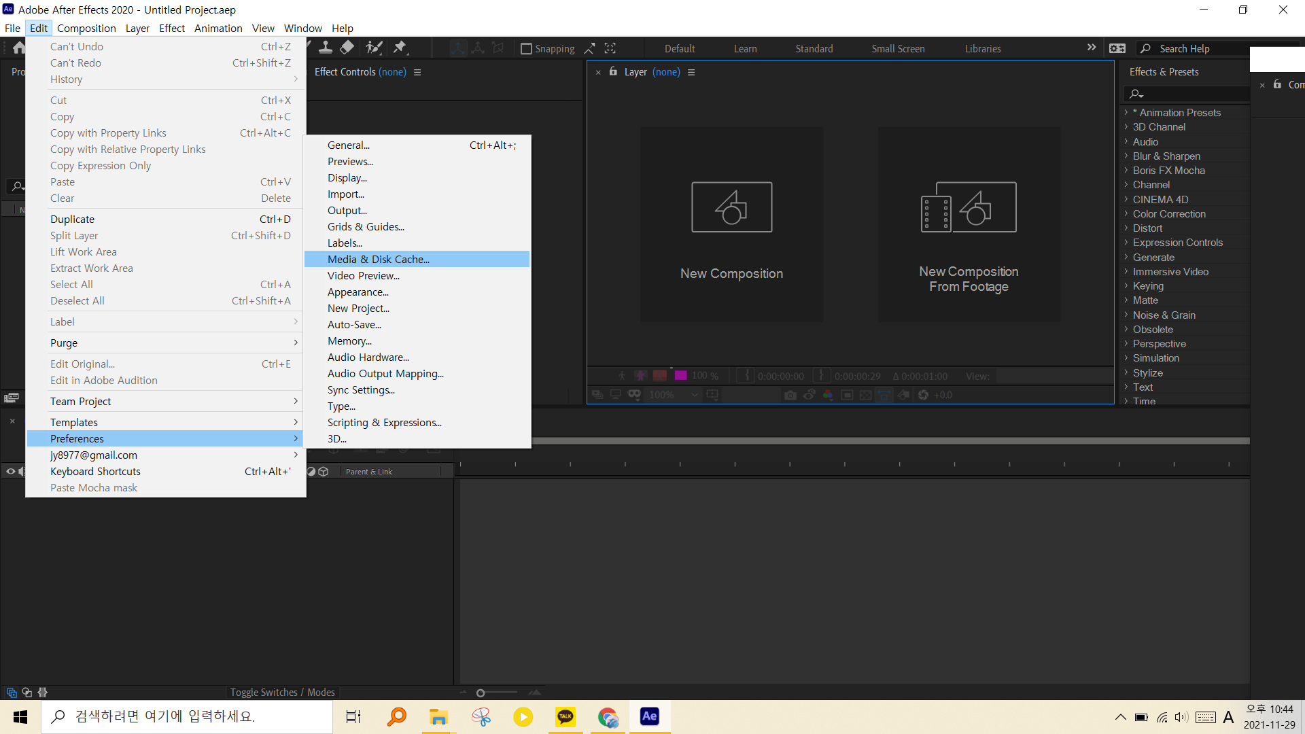Open KakaoTalk from the taskbar
Viewport: 1305px width, 734px height.
[565, 716]
